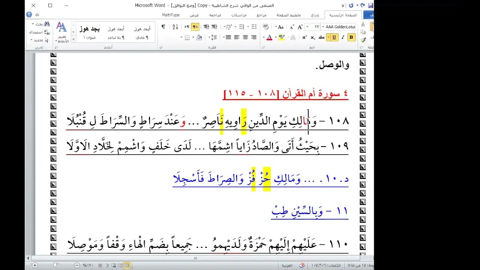
Task: Open تحديد select menu
Action: tap(40, 40)
